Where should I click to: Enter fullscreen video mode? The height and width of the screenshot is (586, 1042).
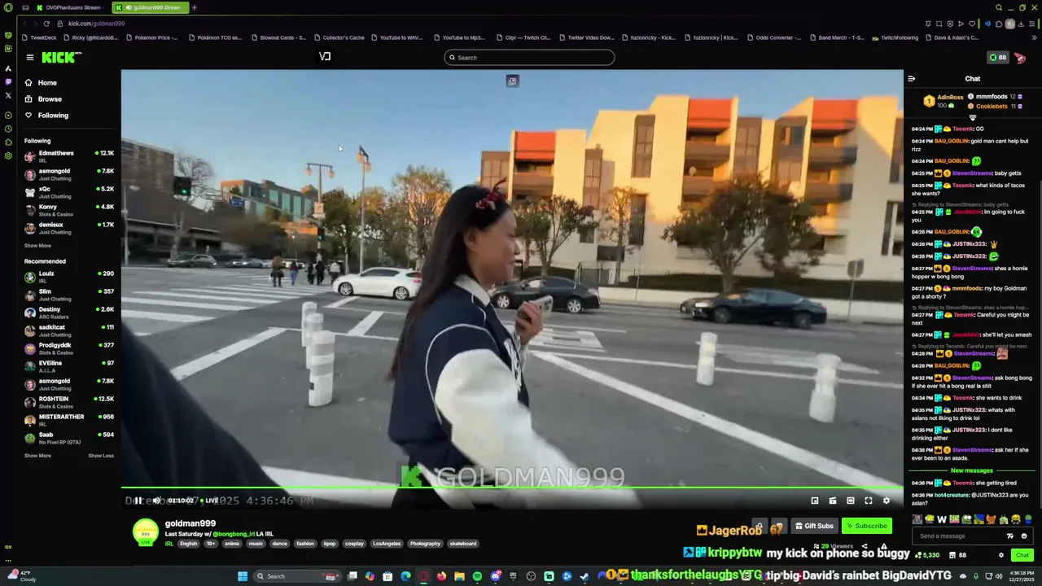(869, 501)
